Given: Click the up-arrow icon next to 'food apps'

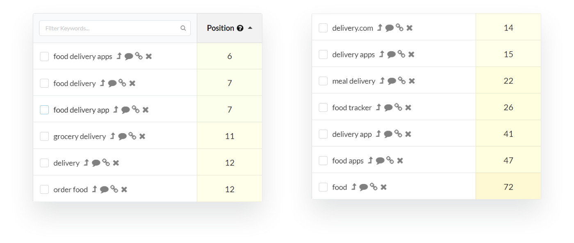Looking at the screenshot, I should 370,161.
